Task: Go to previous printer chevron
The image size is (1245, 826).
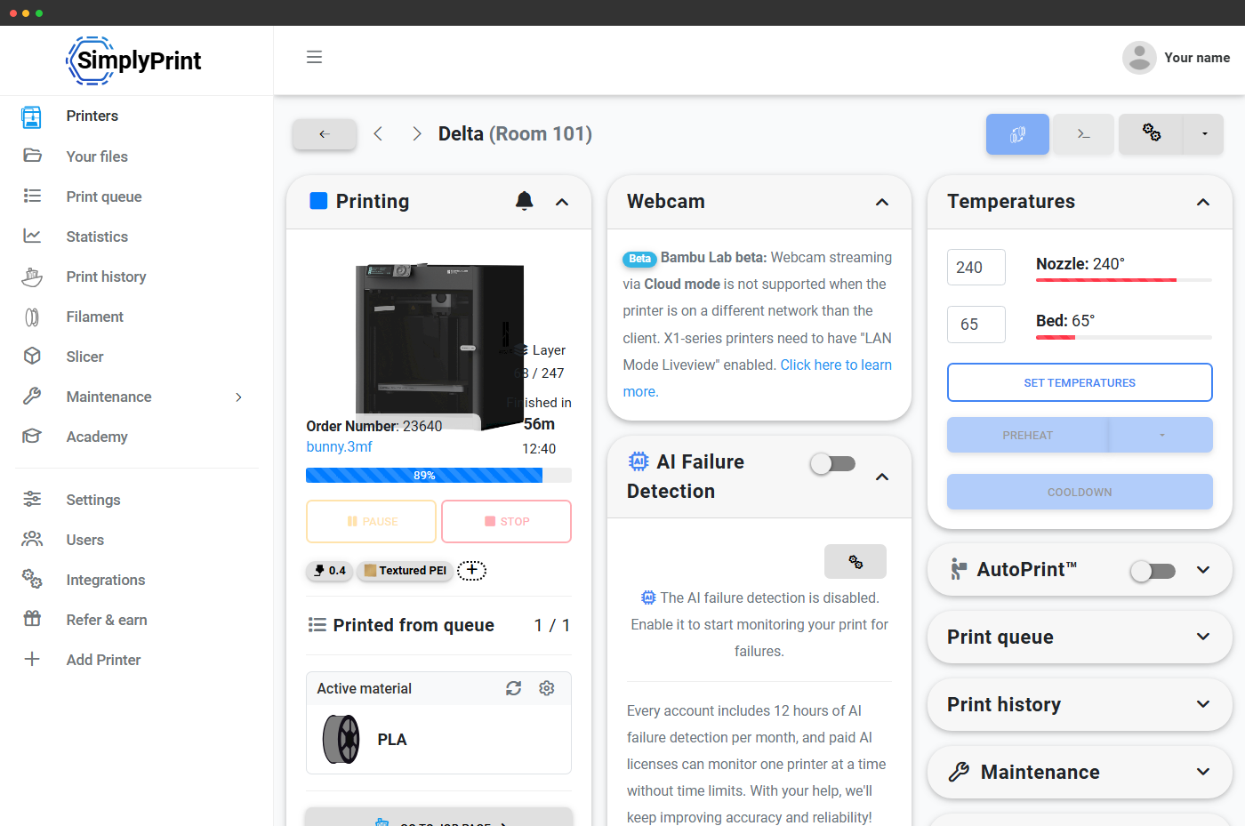Action: click(x=378, y=133)
